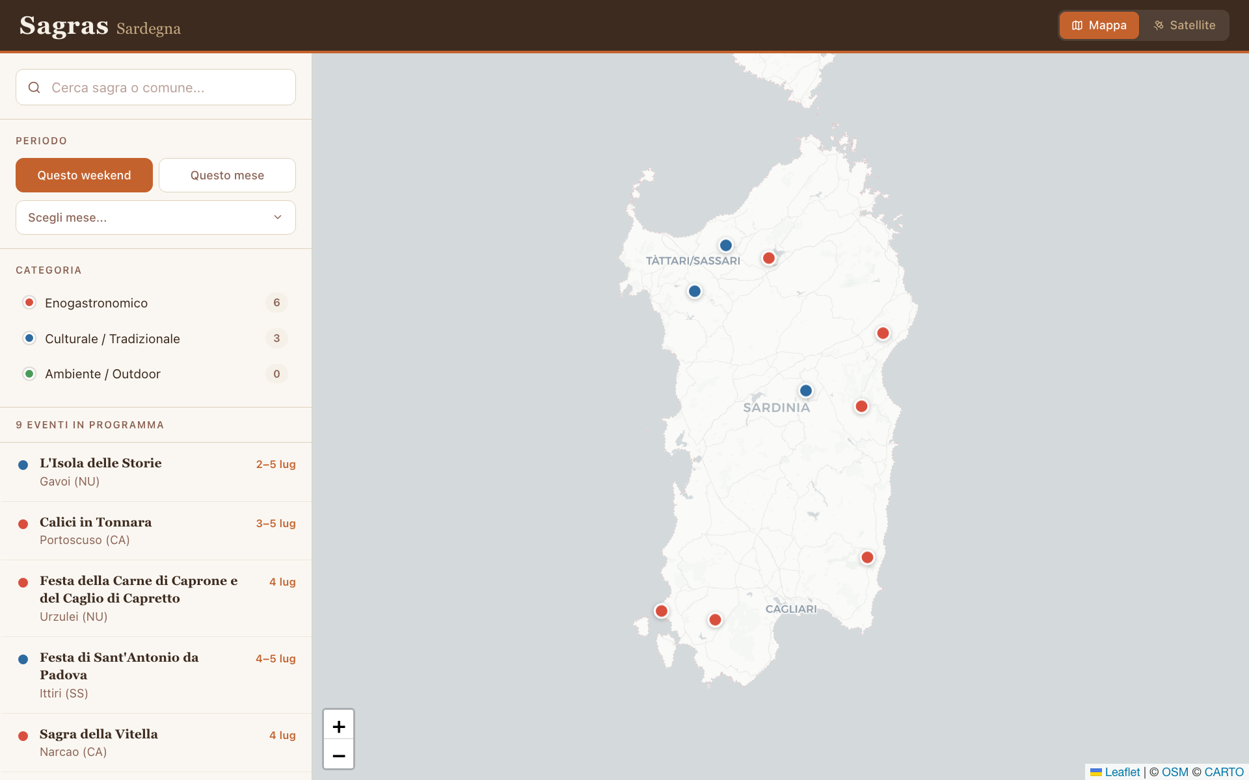Switch to the Satellite view

(1184, 25)
